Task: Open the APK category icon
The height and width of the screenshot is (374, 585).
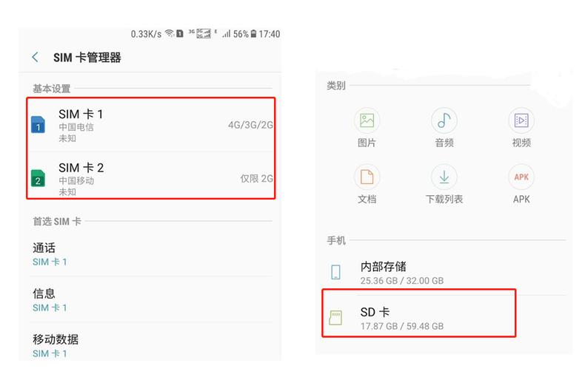Action: tap(521, 177)
